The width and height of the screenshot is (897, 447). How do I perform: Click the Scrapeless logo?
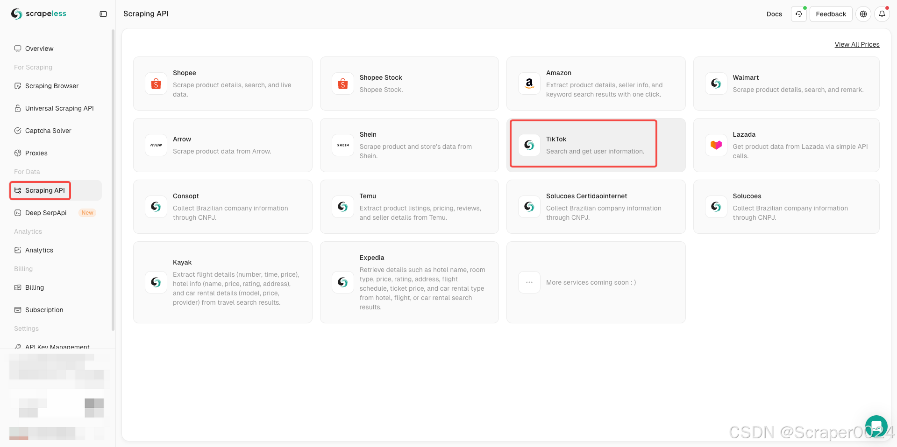[x=39, y=14]
